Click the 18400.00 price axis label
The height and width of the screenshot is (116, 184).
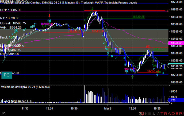(x=177, y=53)
